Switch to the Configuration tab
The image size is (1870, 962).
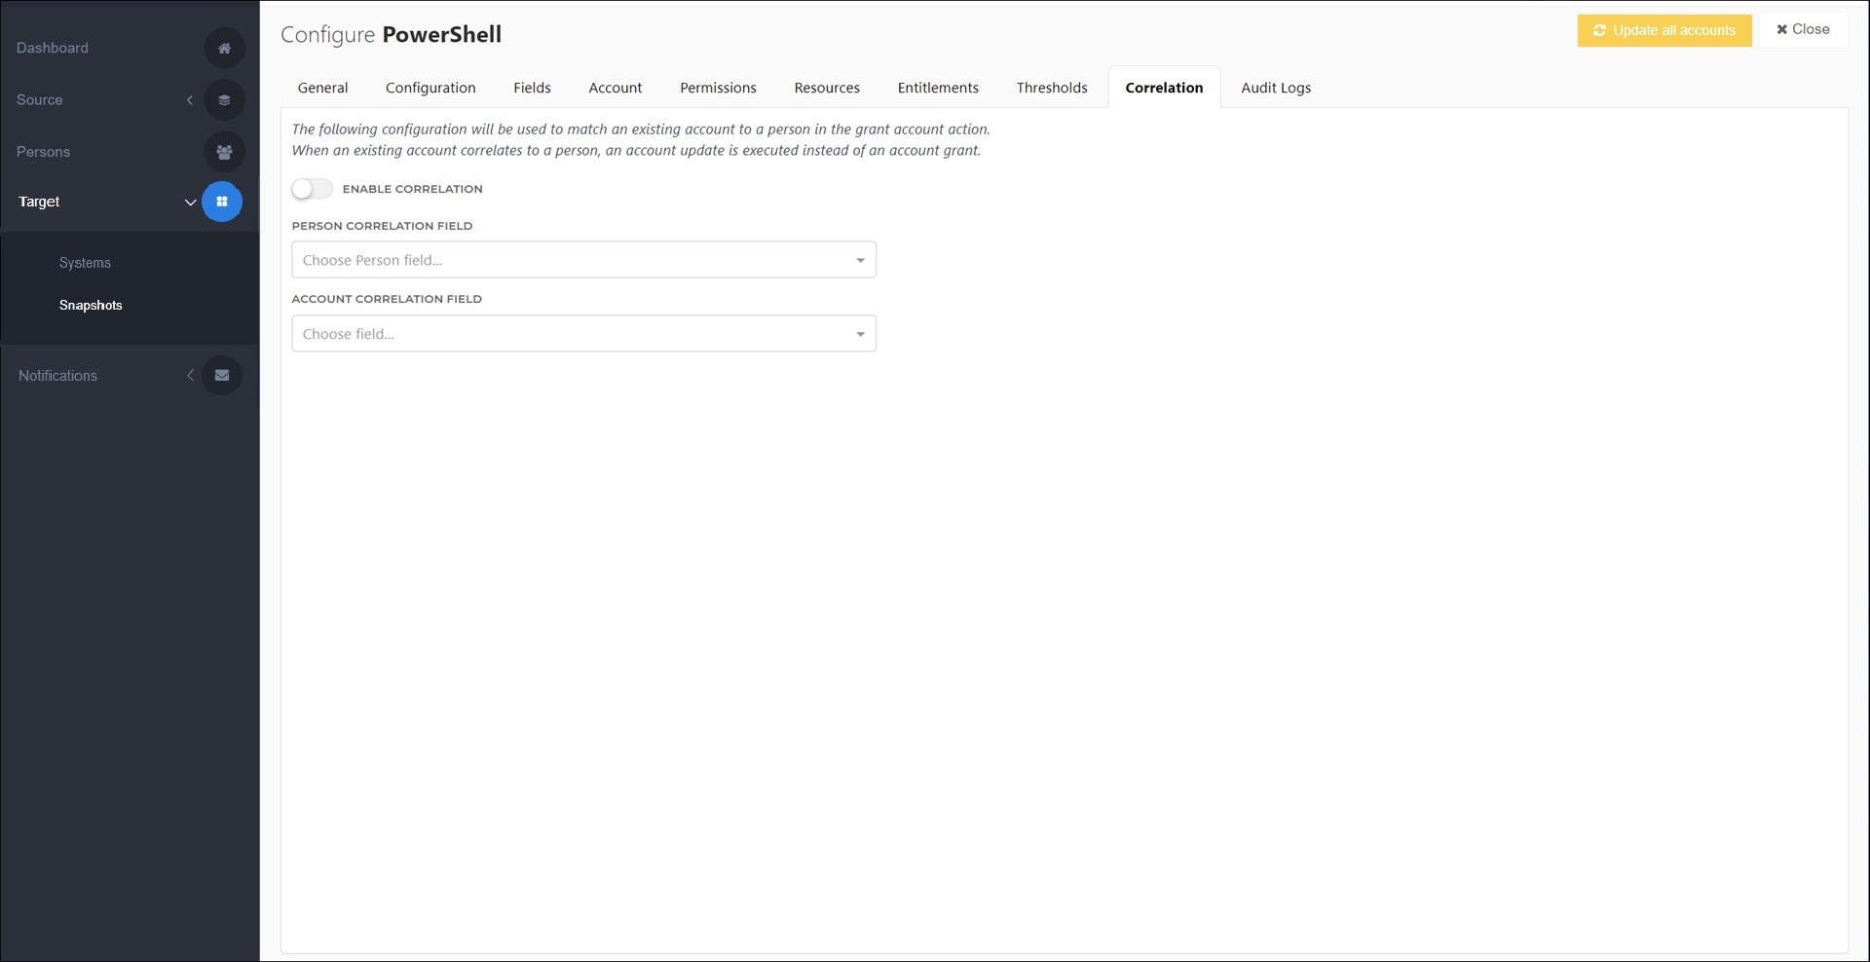[x=430, y=88]
